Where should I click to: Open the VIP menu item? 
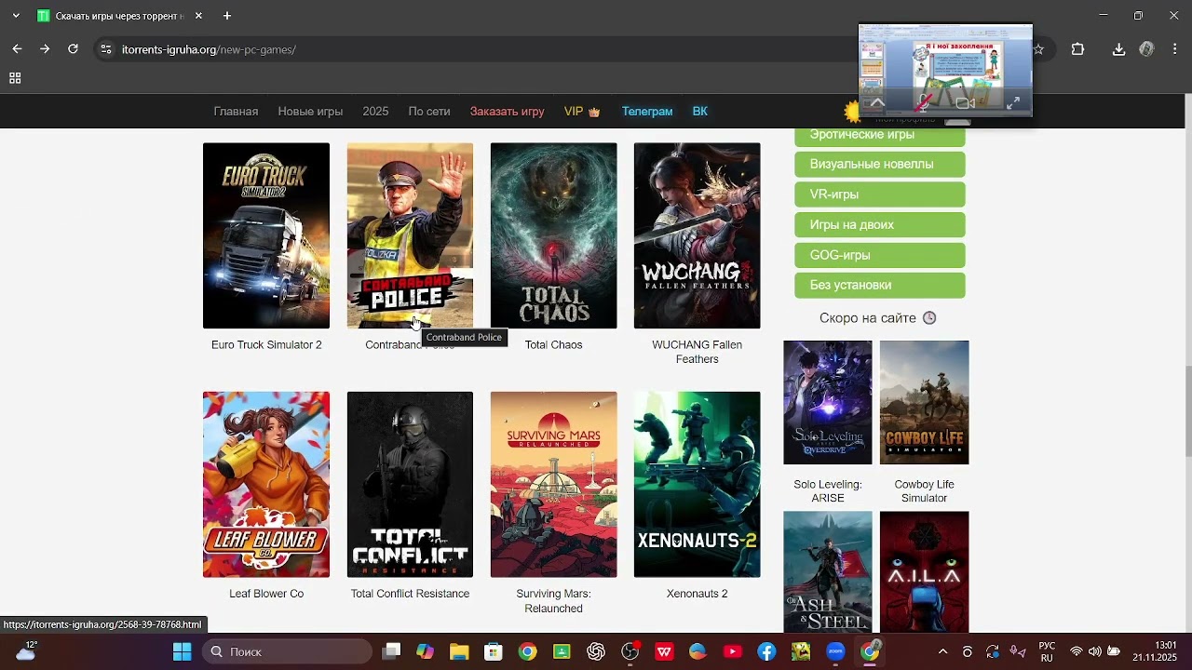click(582, 112)
